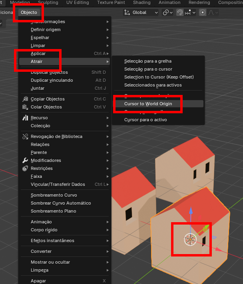Viewport: 243px width, 284px height.
Task: Toggle the snap magnet
Action: [x=180, y=12]
